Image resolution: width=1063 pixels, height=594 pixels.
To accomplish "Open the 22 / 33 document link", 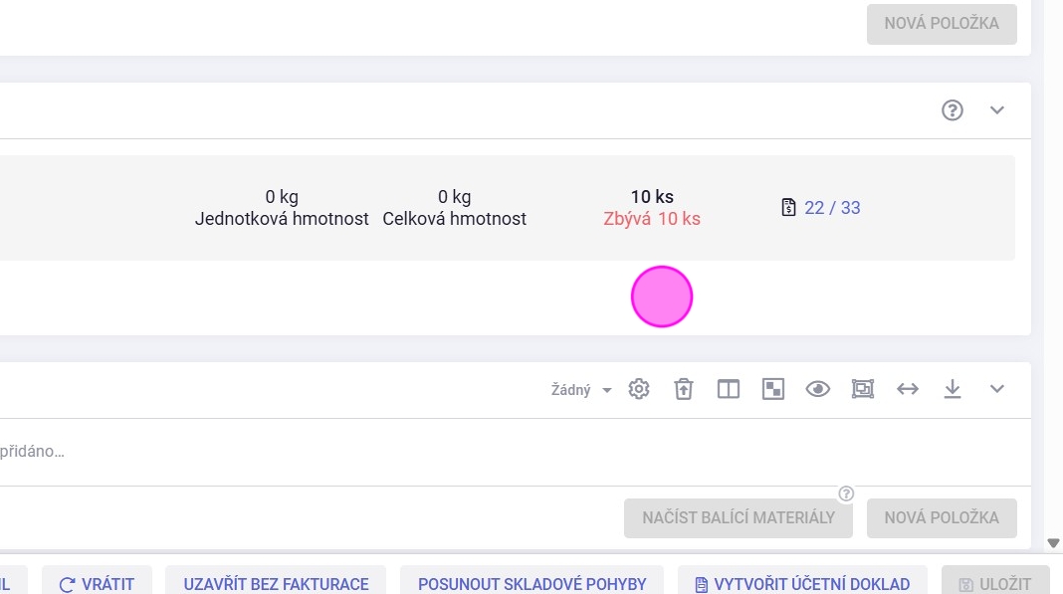I will [821, 208].
